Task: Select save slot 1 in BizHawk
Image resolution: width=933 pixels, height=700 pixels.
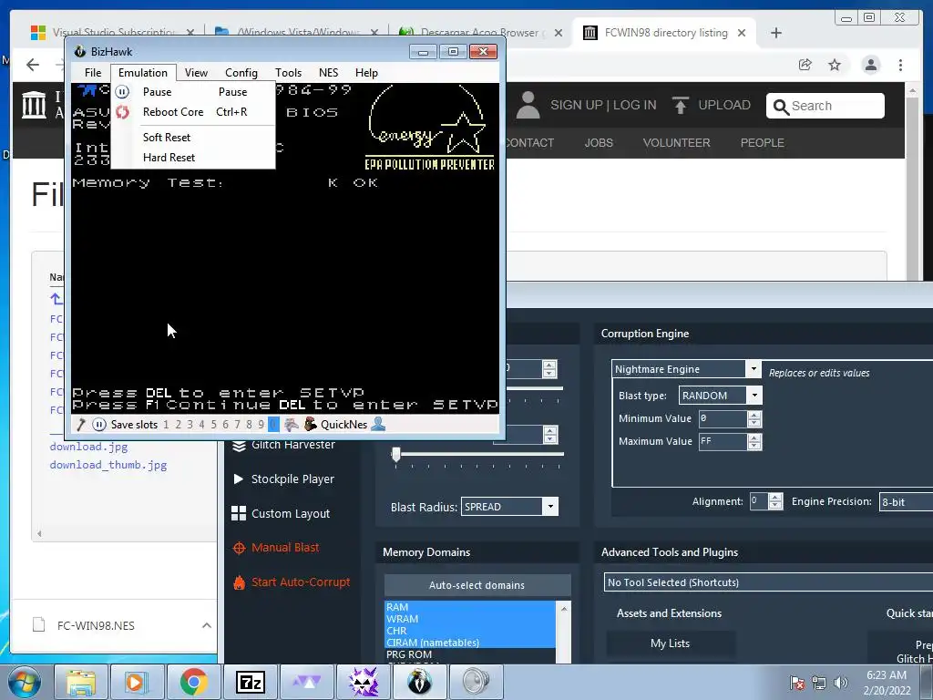Action: [166, 425]
